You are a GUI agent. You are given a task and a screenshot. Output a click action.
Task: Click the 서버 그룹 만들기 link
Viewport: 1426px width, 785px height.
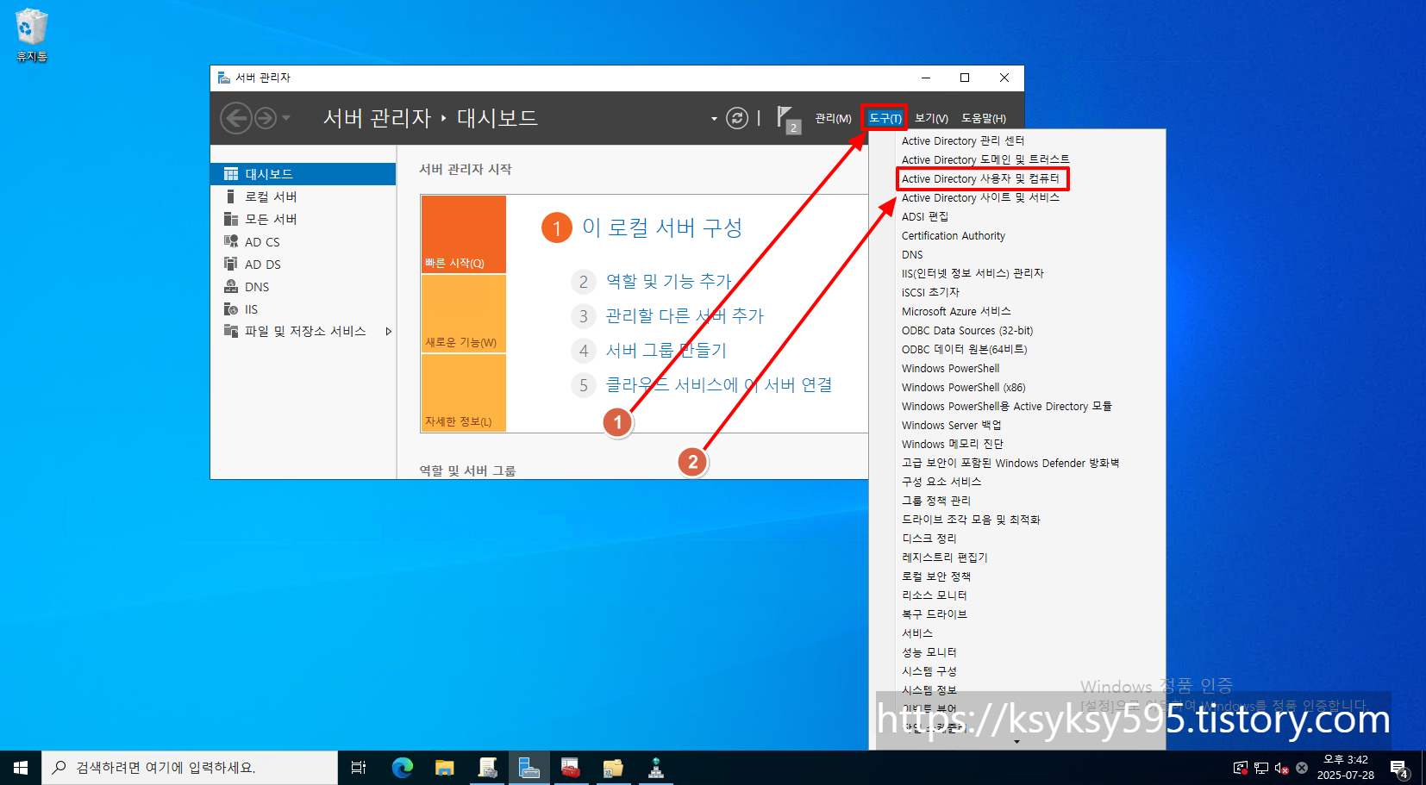point(666,350)
